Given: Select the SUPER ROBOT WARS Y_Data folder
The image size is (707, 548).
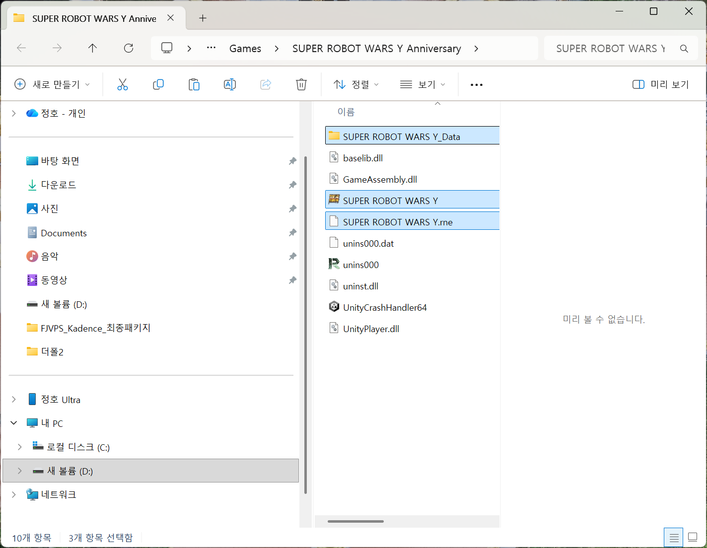Looking at the screenshot, I should (x=412, y=136).
